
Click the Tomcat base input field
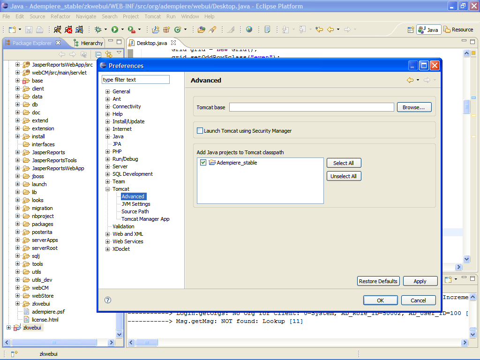tap(311, 107)
